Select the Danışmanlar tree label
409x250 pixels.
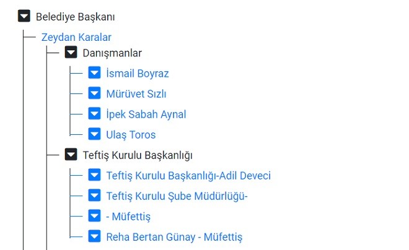(x=112, y=53)
